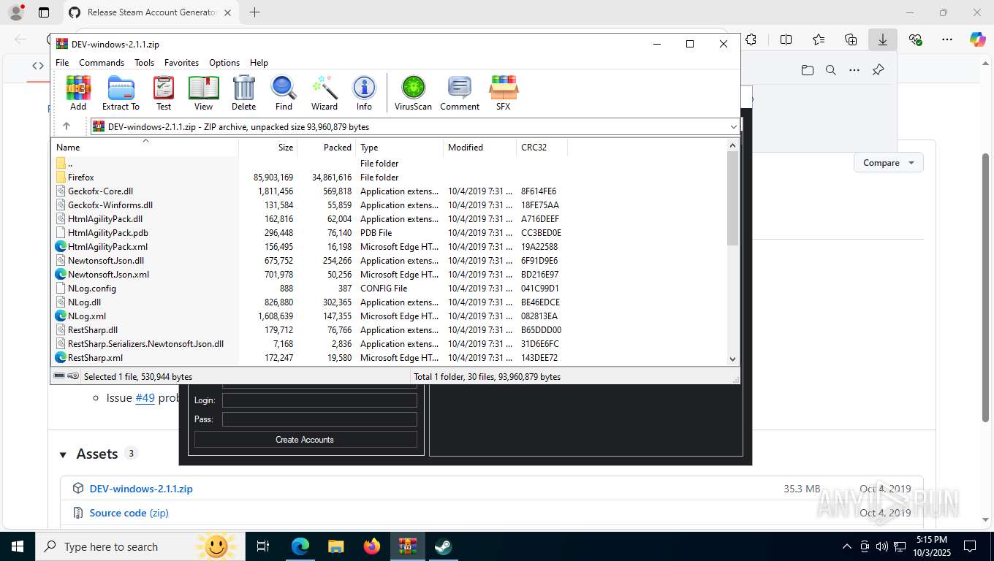Open Edge Extensions puzzle icon

coord(751,40)
